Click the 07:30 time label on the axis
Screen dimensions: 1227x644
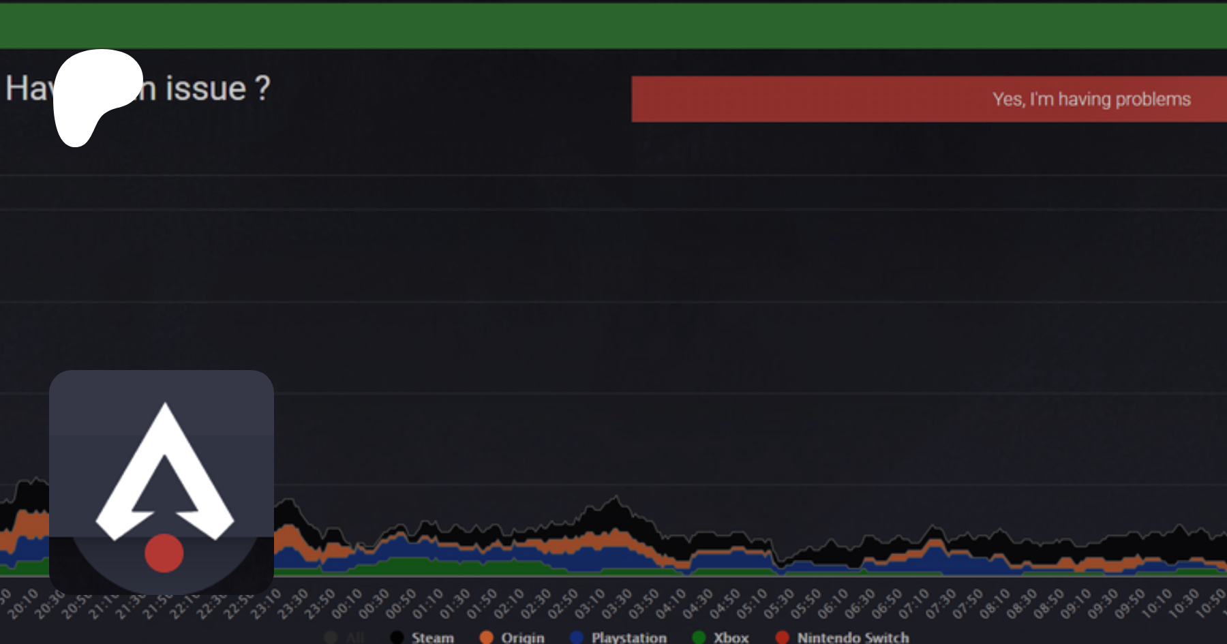[941, 603]
